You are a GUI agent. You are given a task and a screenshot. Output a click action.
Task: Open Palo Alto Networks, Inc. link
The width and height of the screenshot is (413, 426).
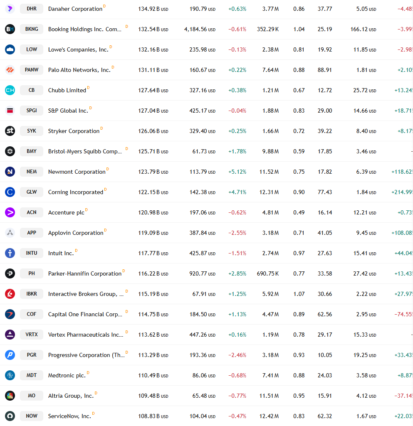[x=79, y=70]
